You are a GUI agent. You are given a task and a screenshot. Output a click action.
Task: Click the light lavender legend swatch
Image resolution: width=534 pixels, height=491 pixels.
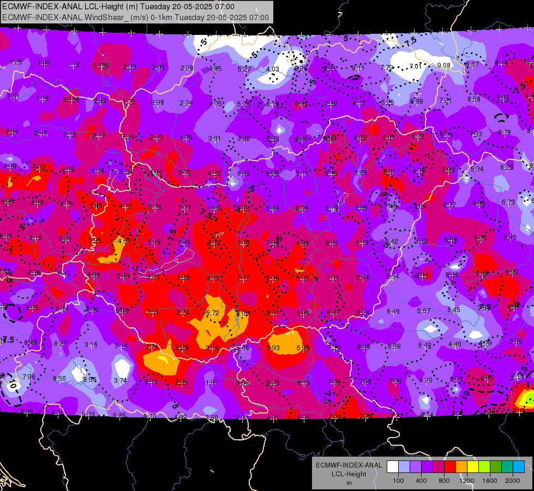click(404, 466)
